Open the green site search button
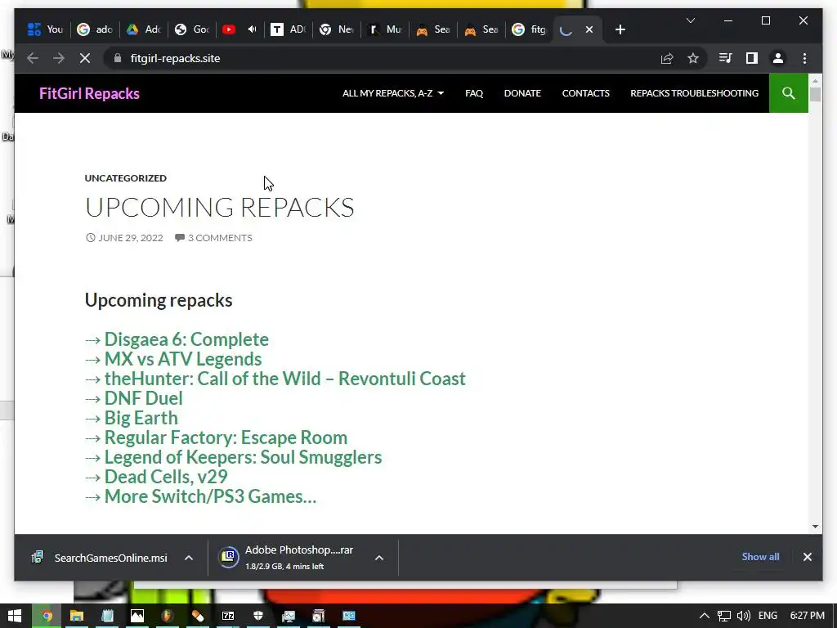The height and width of the screenshot is (628, 837). (789, 93)
